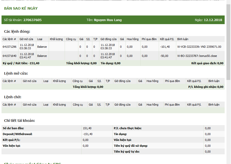Click the 'Số dư ban đầu:' label
The image size is (231, 164).
(13, 128)
